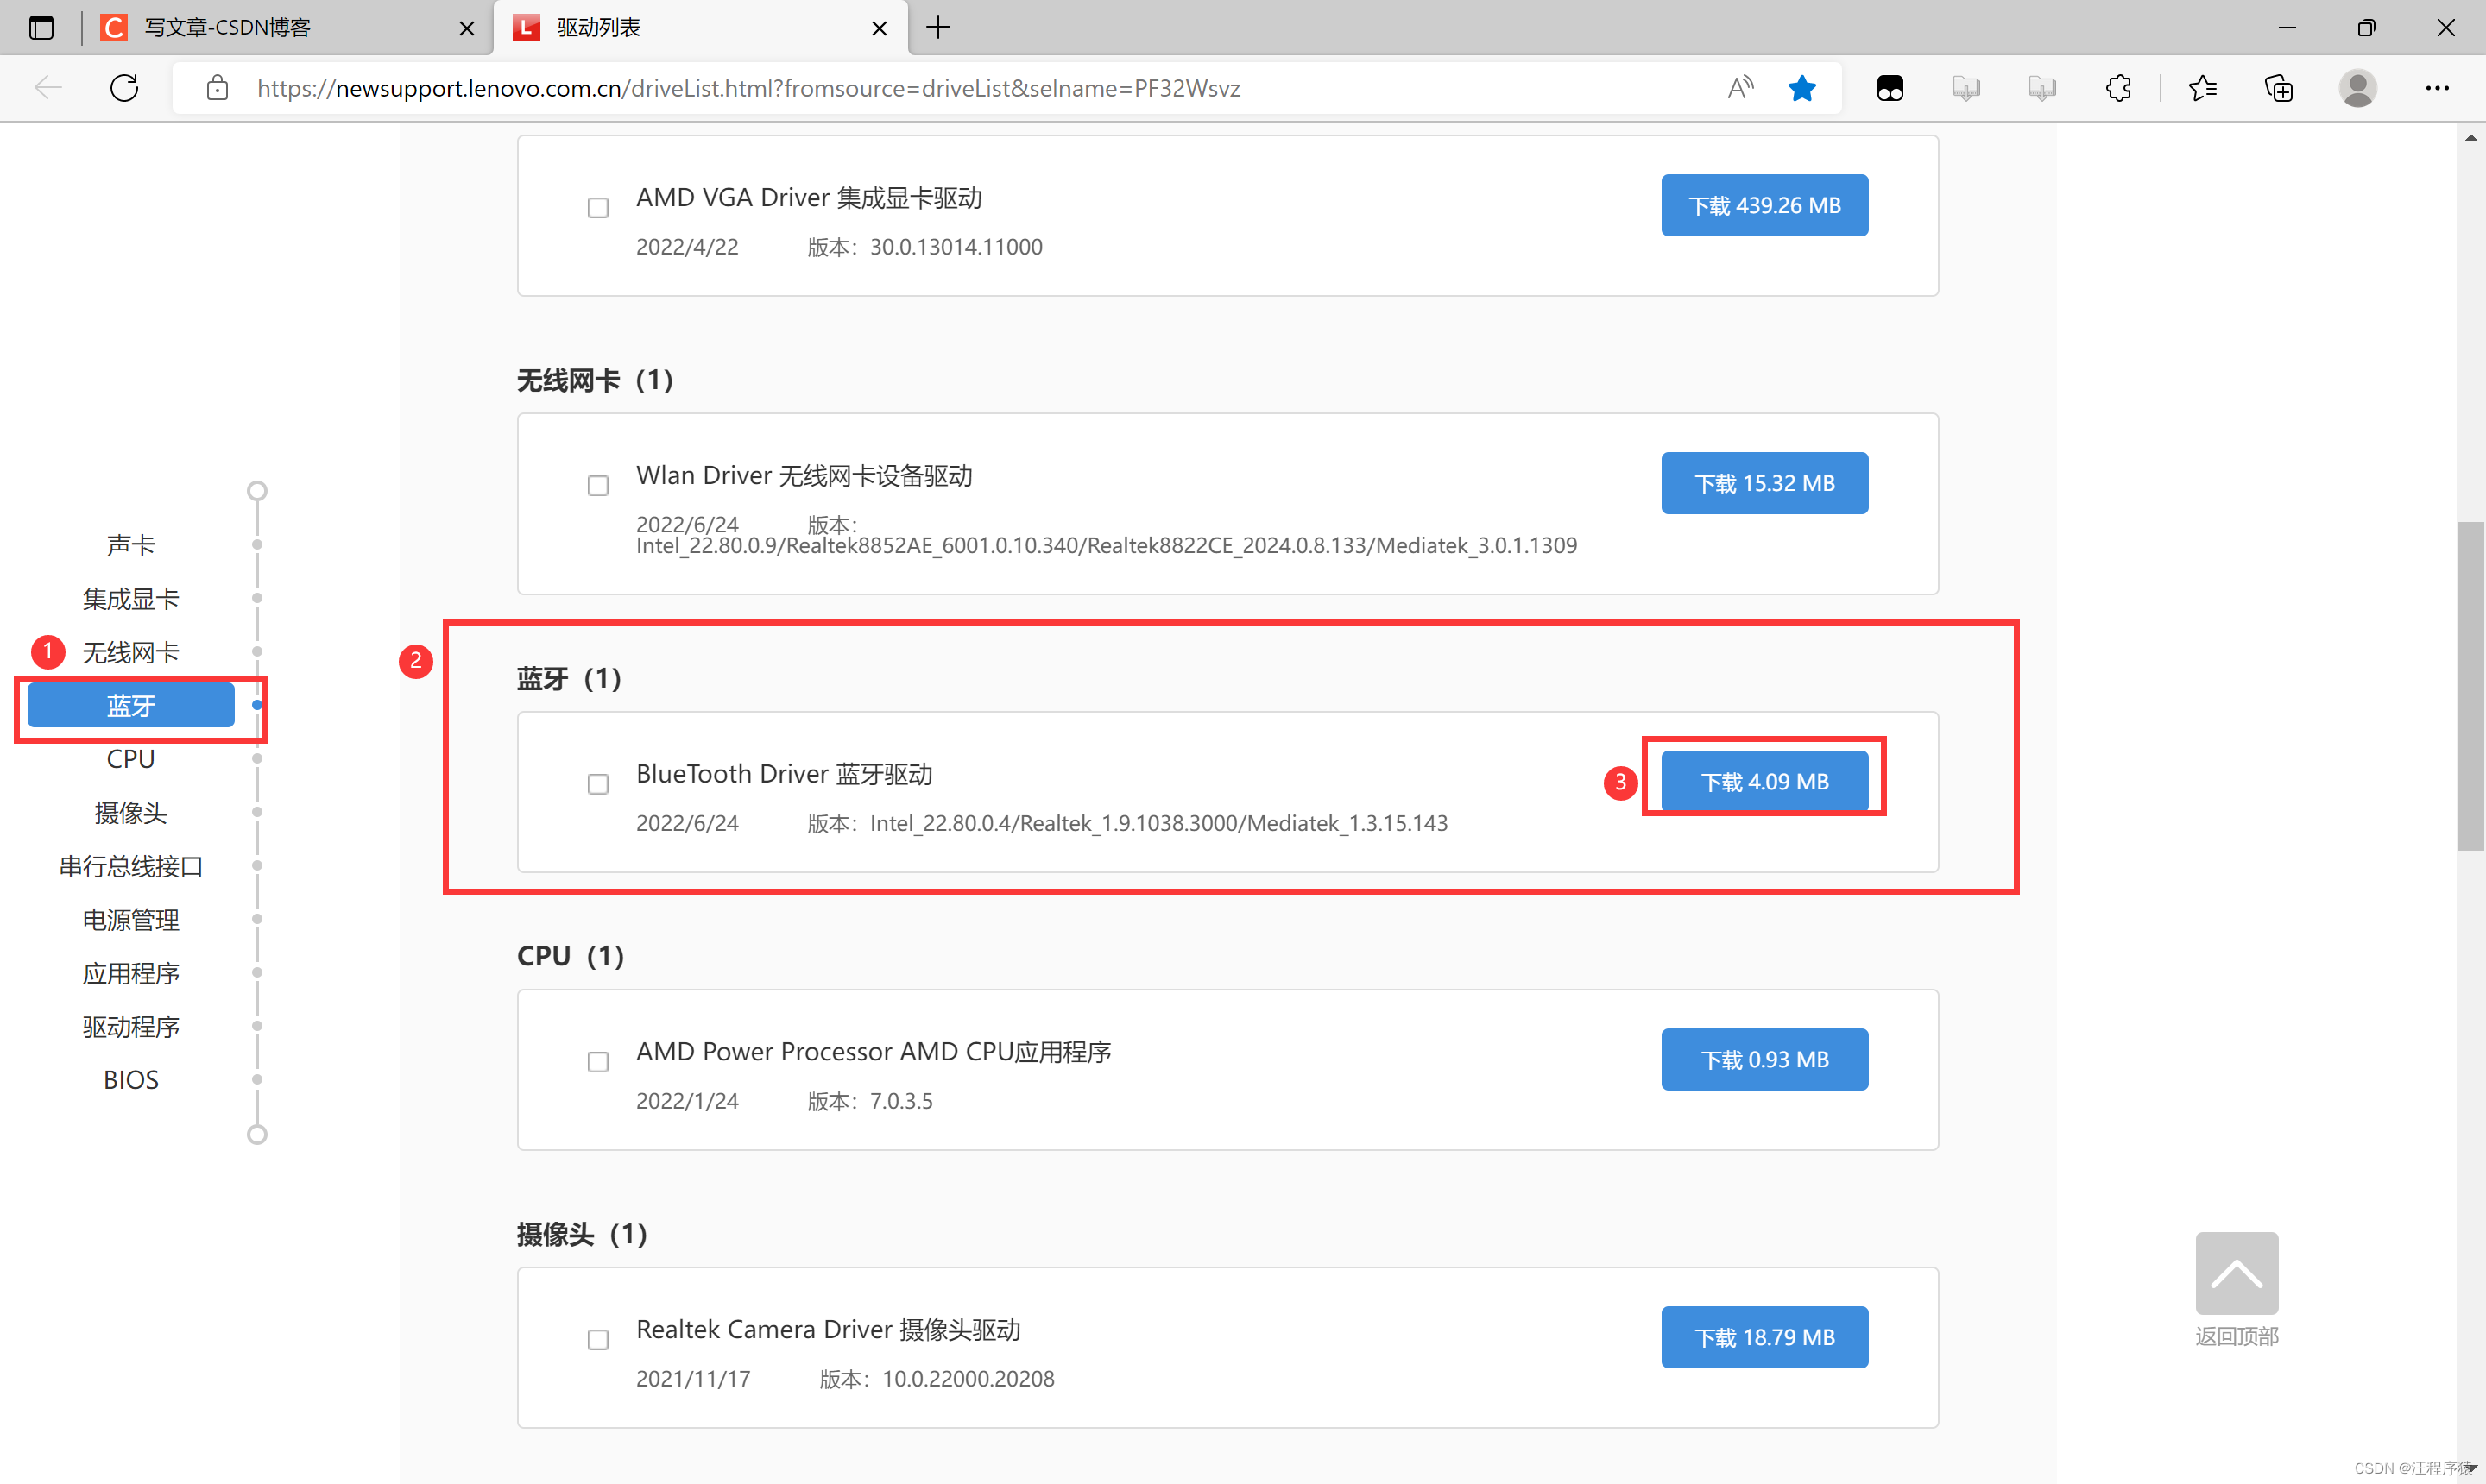Open a new browser tab
The width and height of the screenshot is (2486, 1484).
(x=938, y=28)
